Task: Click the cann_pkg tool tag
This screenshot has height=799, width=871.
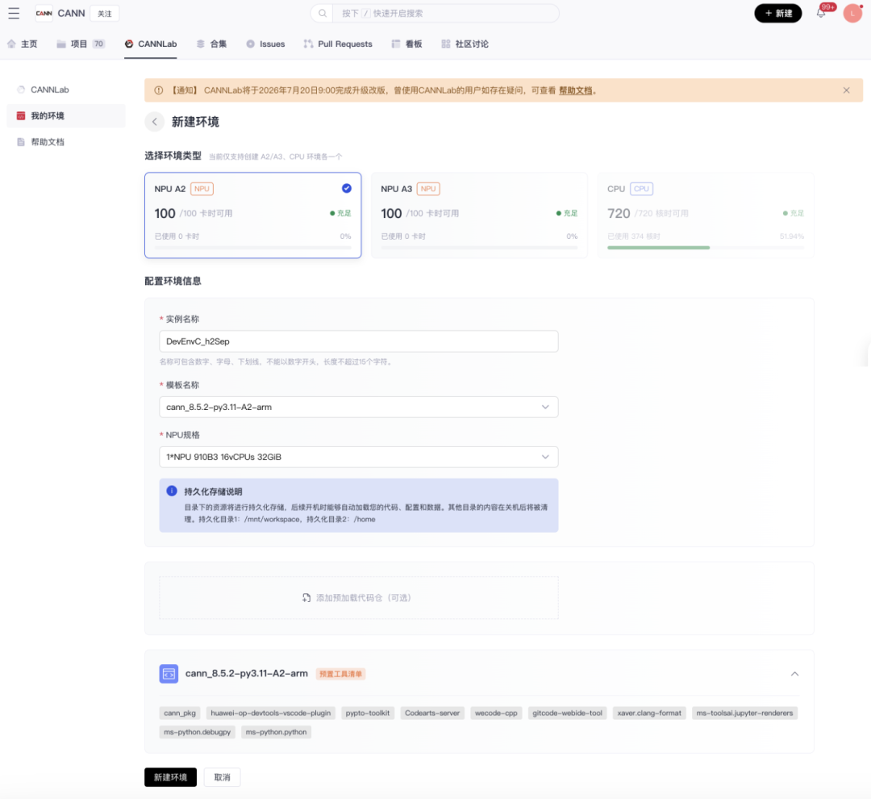Action: coord(180,713)
